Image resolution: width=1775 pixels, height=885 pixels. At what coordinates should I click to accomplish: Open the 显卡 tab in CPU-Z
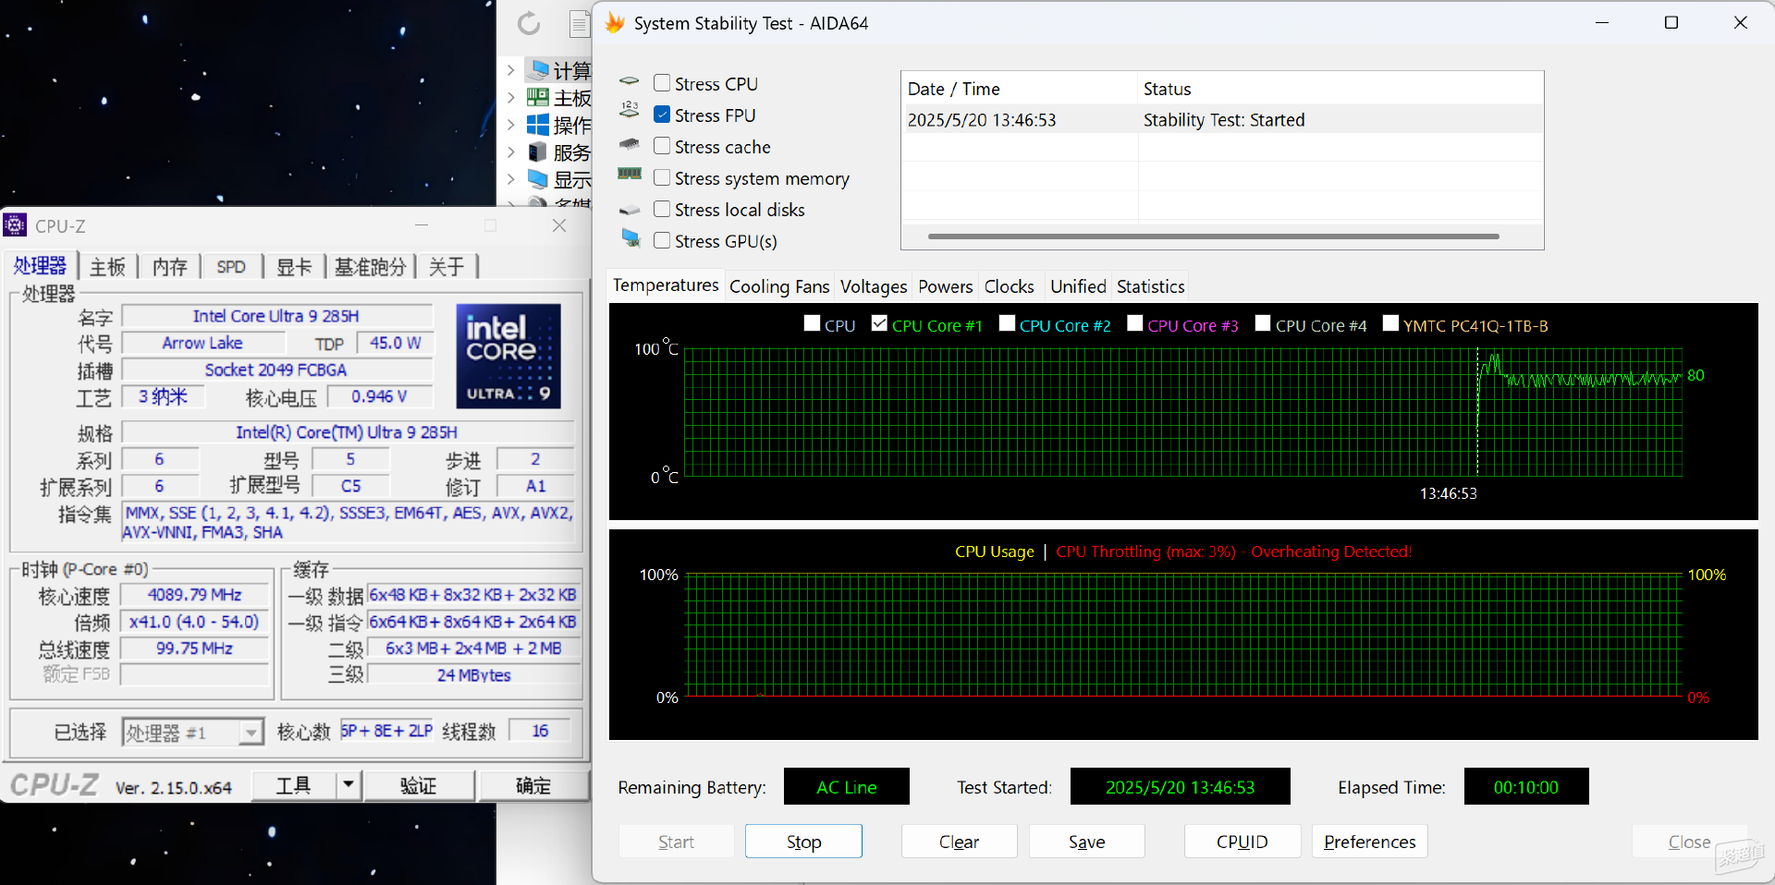(x=294, y=267)
